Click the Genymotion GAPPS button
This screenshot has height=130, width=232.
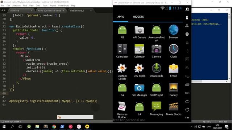click(x=187, y=9)
